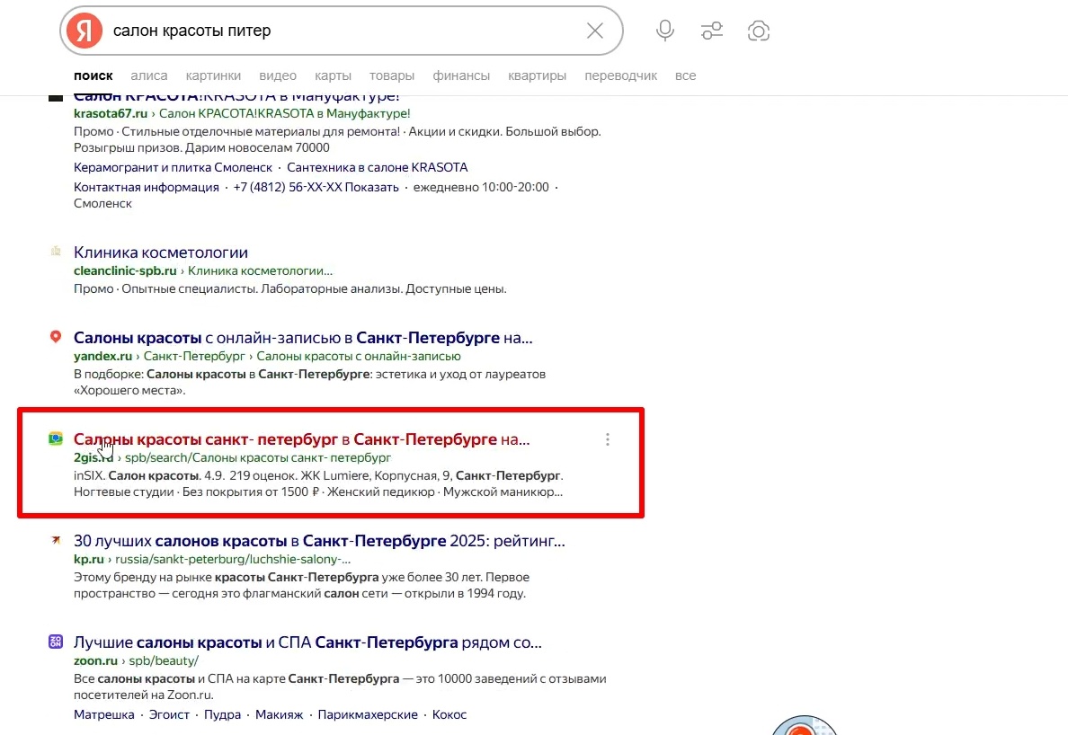Click the cleanclinic-spb.ru result favicon
Screen dimensions: 1068x735
pos(56,251)
